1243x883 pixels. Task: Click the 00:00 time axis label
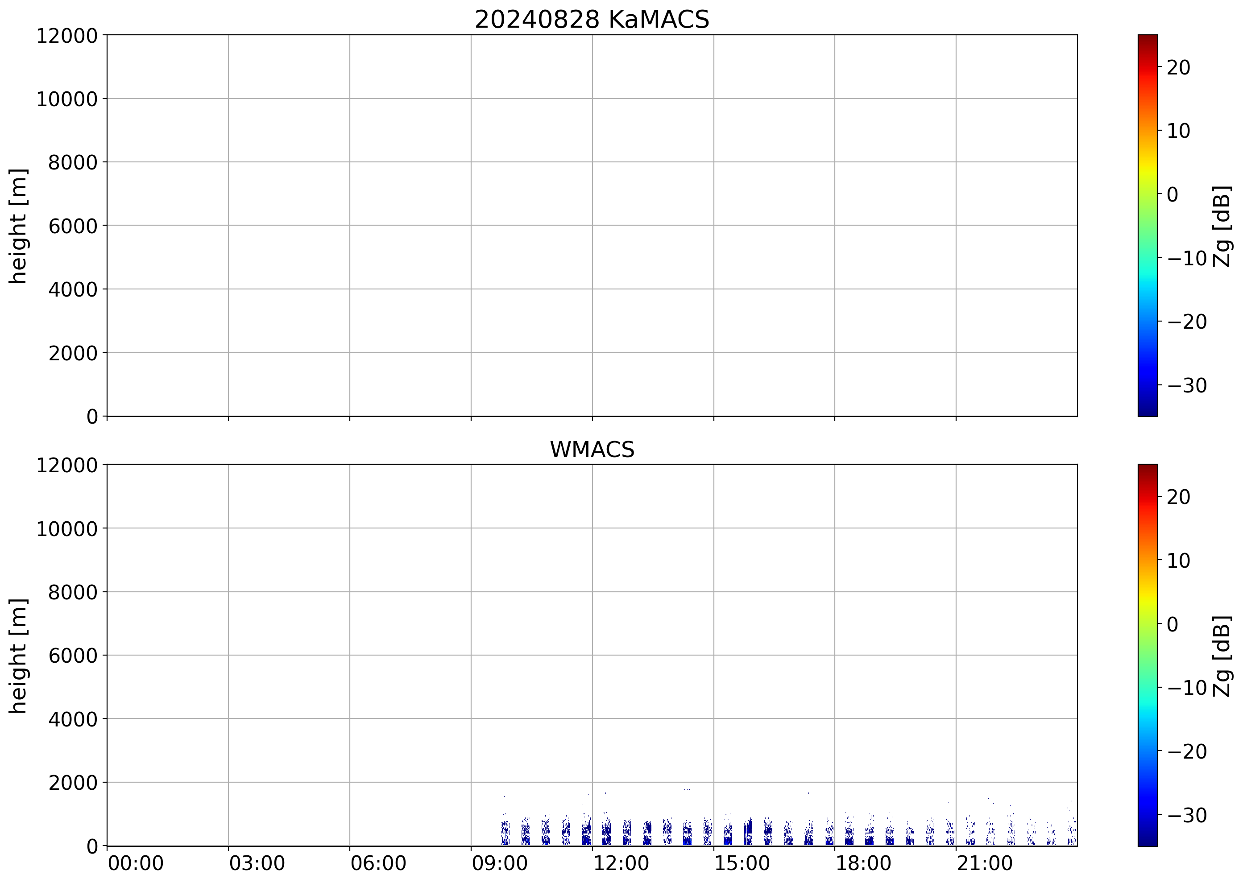pos(136,863)
